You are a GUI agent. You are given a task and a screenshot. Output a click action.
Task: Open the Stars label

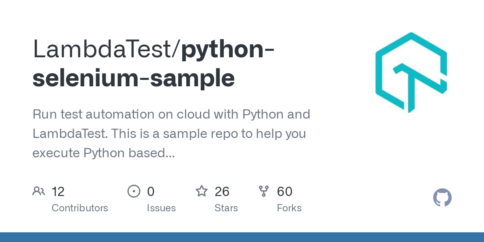[226, 208]
